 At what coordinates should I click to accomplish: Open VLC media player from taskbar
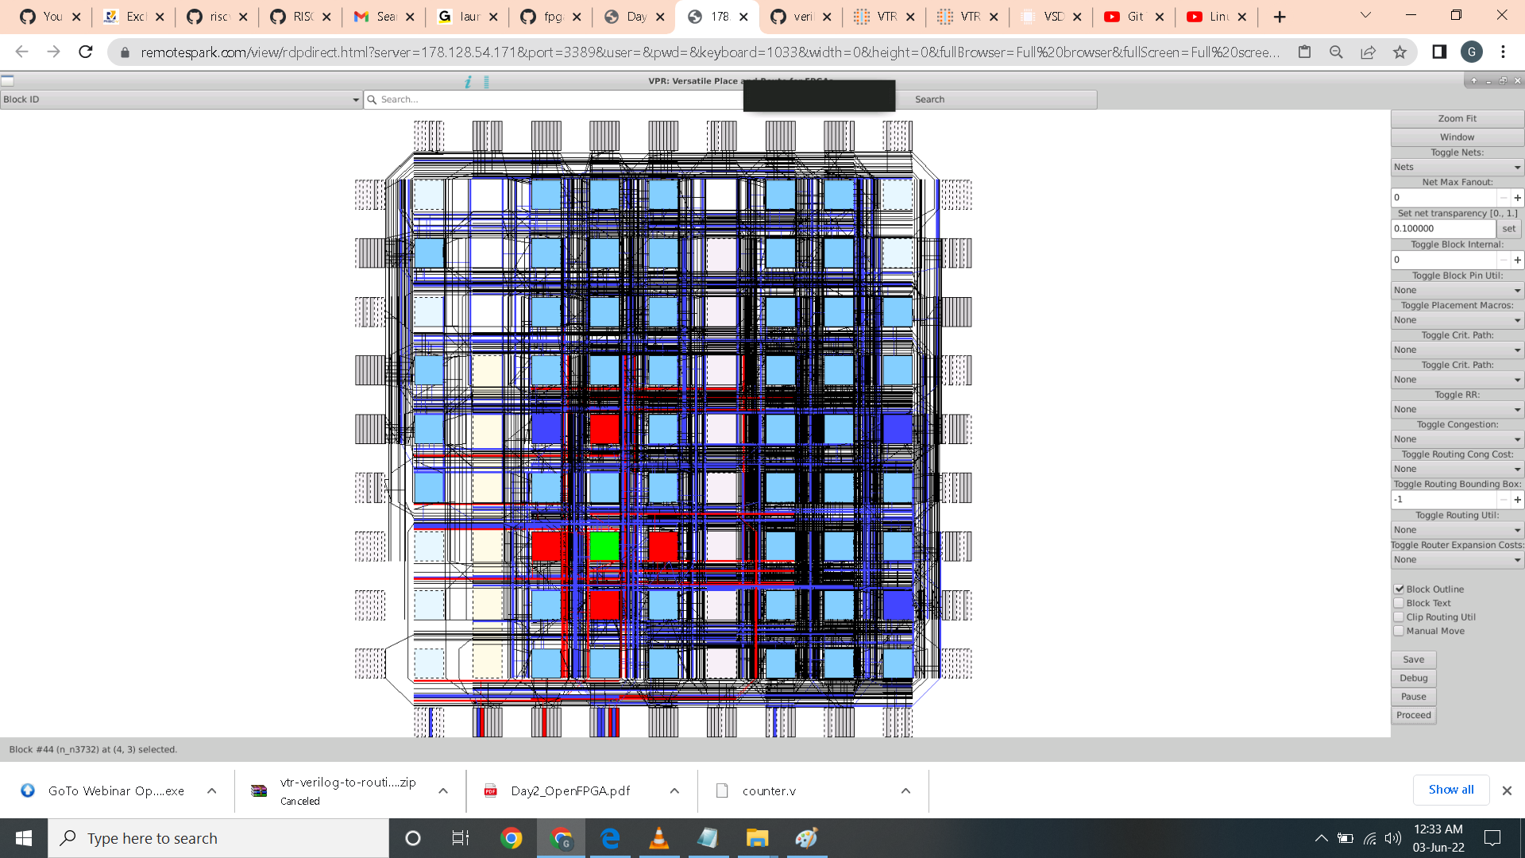click(658, 838)
